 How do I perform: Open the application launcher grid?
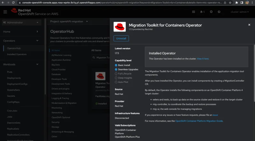(193, 12)
